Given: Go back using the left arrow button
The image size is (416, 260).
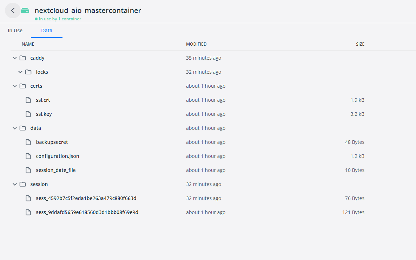Looking at the screenshot, I should click(x=13, y=11).
